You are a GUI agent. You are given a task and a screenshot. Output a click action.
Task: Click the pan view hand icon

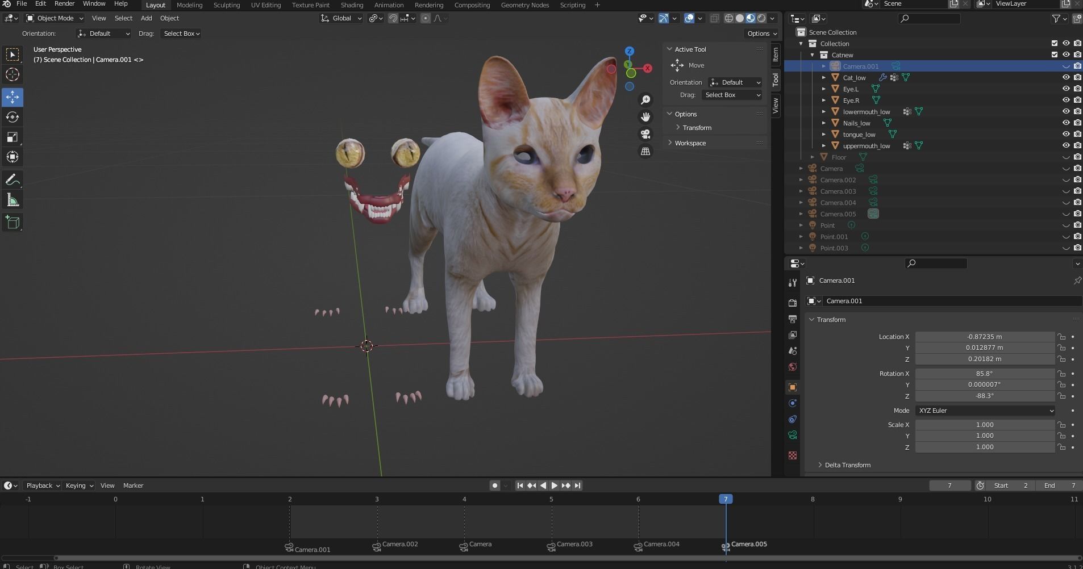tap(645, 117)
